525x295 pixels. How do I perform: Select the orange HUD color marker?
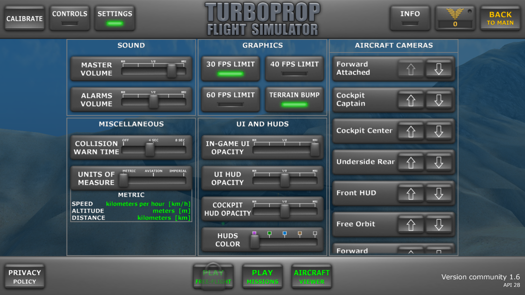[x=300, y=233]
